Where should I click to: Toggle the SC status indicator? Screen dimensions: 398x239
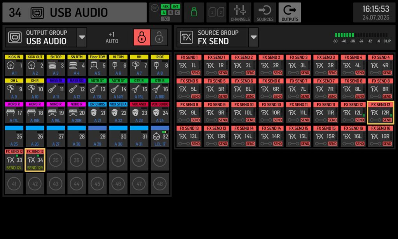(166, 19)
